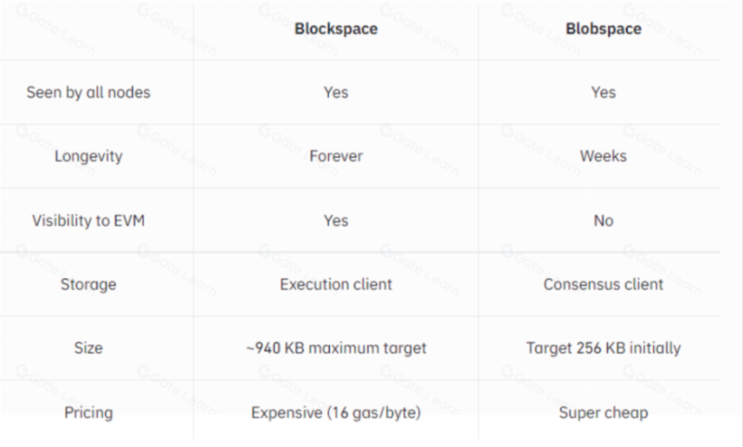Click the ~940 KB maximum target cell

[336, 348]
